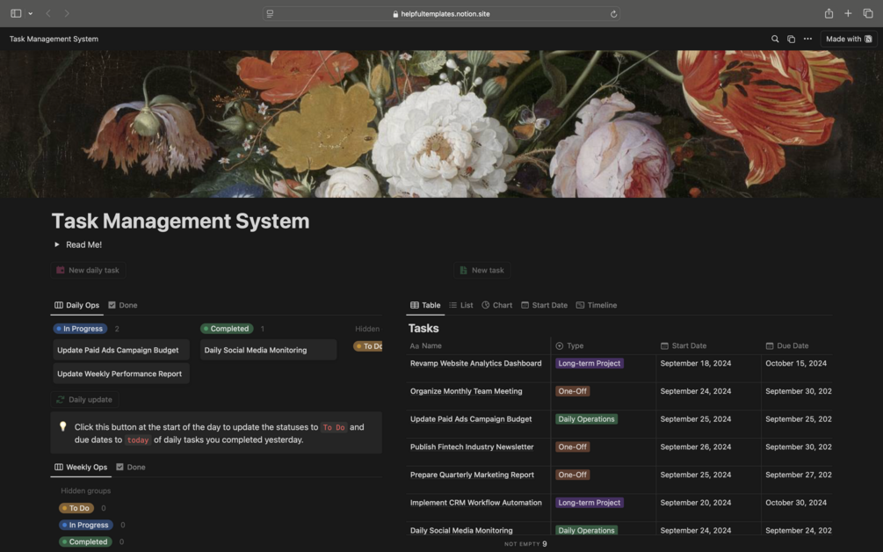Click the In Progress group tag in Daily Ops
The height and width of the screenshot is (552, 883).
[x=79, y=329]
